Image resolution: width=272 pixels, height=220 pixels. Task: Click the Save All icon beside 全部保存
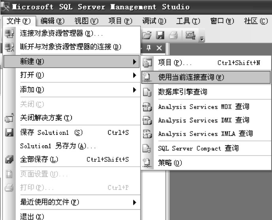tap(9, 159)
